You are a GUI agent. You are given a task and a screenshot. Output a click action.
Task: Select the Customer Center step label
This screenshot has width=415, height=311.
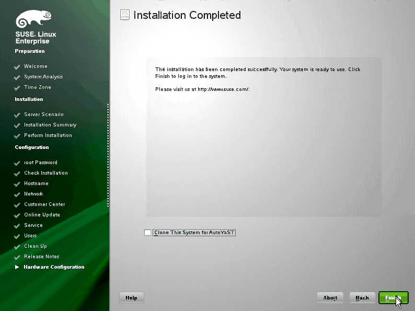point(44,204)
